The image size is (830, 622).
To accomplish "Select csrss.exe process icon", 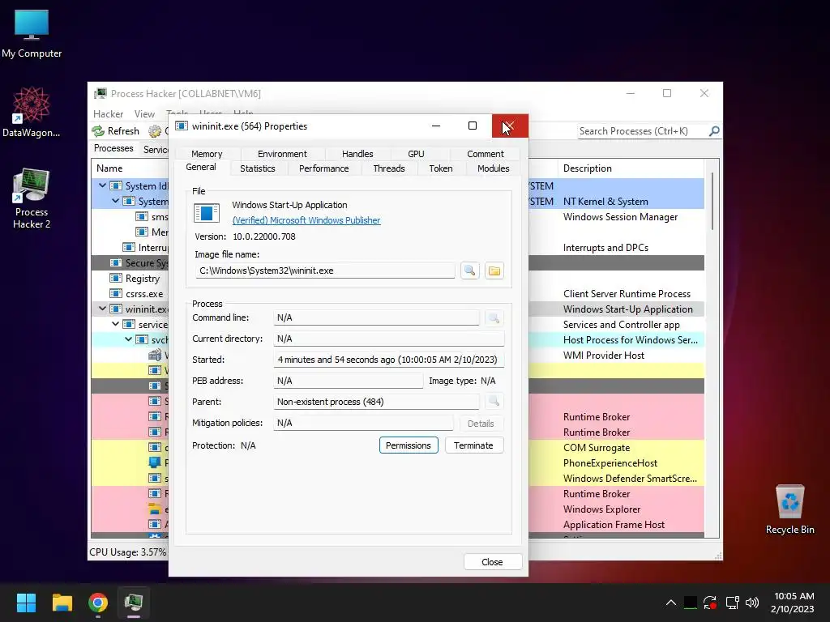I will coord(115,293).
